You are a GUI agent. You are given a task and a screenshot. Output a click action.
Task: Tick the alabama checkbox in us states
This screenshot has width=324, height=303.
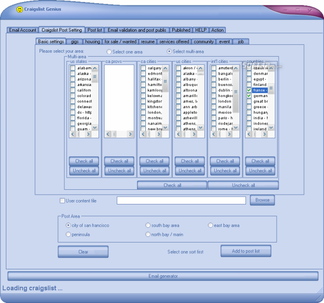(73, 68)
